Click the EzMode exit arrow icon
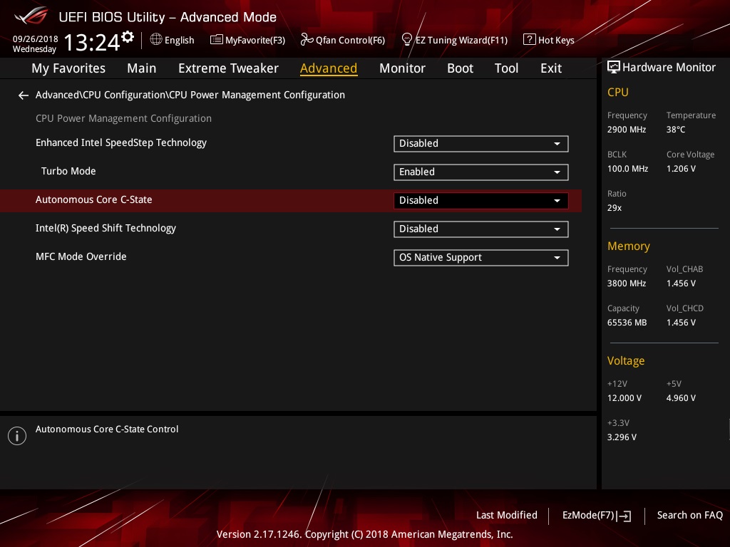Screen dimensions: 730x547 624,516
